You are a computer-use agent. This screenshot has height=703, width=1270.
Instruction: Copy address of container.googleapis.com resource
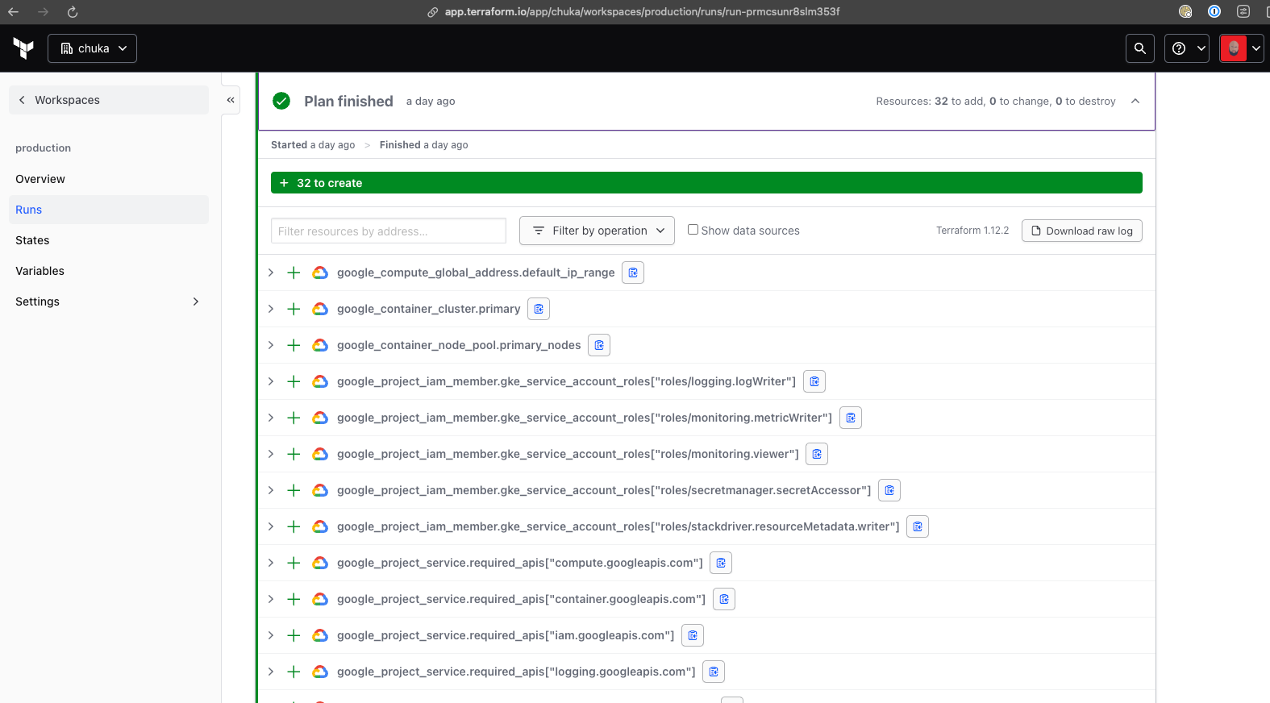coord(724,599)
